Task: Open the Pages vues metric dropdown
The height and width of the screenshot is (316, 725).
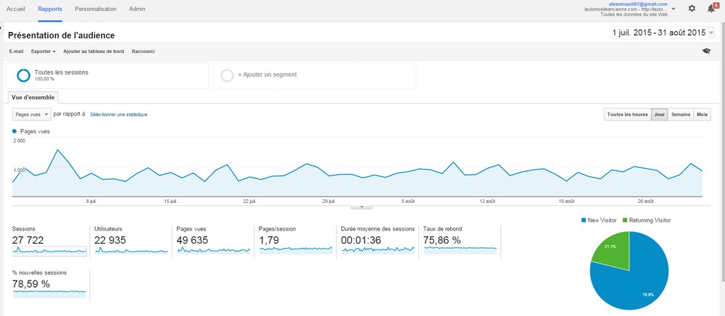Action: tap(32, 115)
